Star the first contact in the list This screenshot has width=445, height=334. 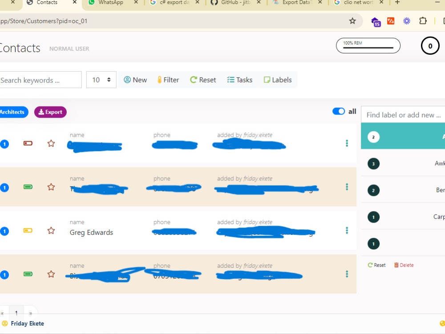click(x=51, y=143)
